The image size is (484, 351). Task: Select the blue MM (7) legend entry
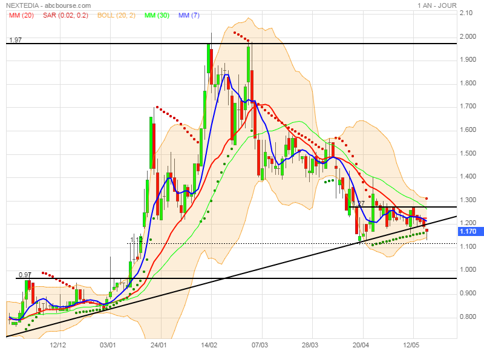[189, 15]
